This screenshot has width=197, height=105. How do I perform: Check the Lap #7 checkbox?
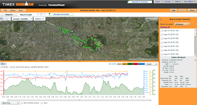pyautogui.click(x=162, y=54)
